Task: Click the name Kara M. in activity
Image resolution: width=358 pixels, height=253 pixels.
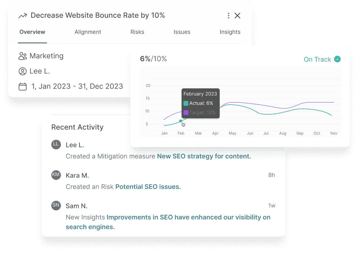Action: tap(77, 175)
